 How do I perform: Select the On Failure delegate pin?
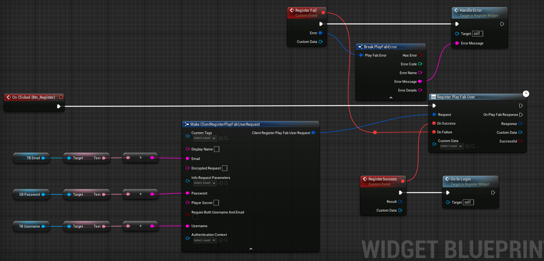tap(434, 132)
